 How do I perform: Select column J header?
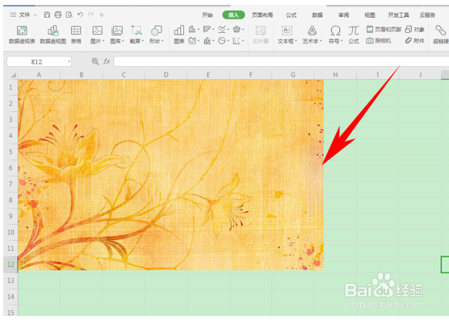(420, 75)
